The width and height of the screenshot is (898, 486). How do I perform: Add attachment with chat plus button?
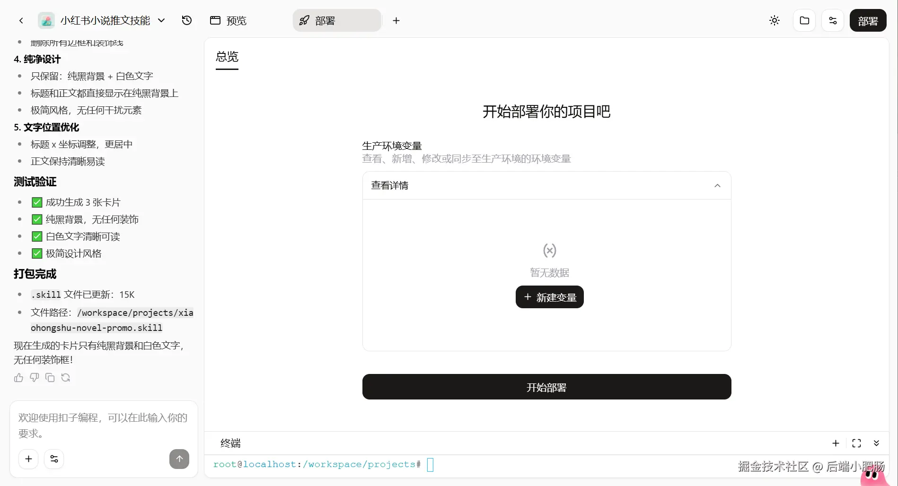click(x=28, y=459)
